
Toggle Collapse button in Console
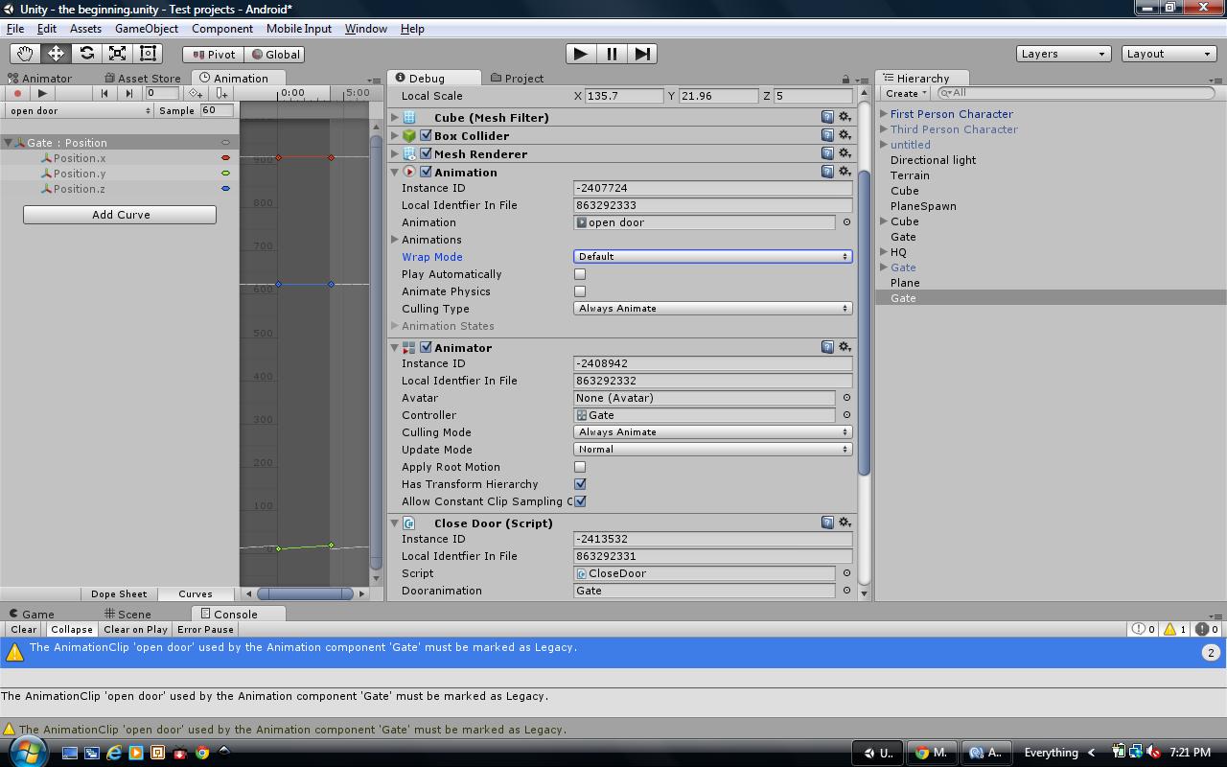[x=72, y=630]
